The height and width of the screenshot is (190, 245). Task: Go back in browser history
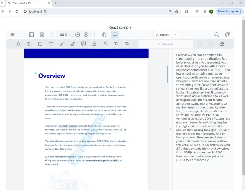[3, 11]
